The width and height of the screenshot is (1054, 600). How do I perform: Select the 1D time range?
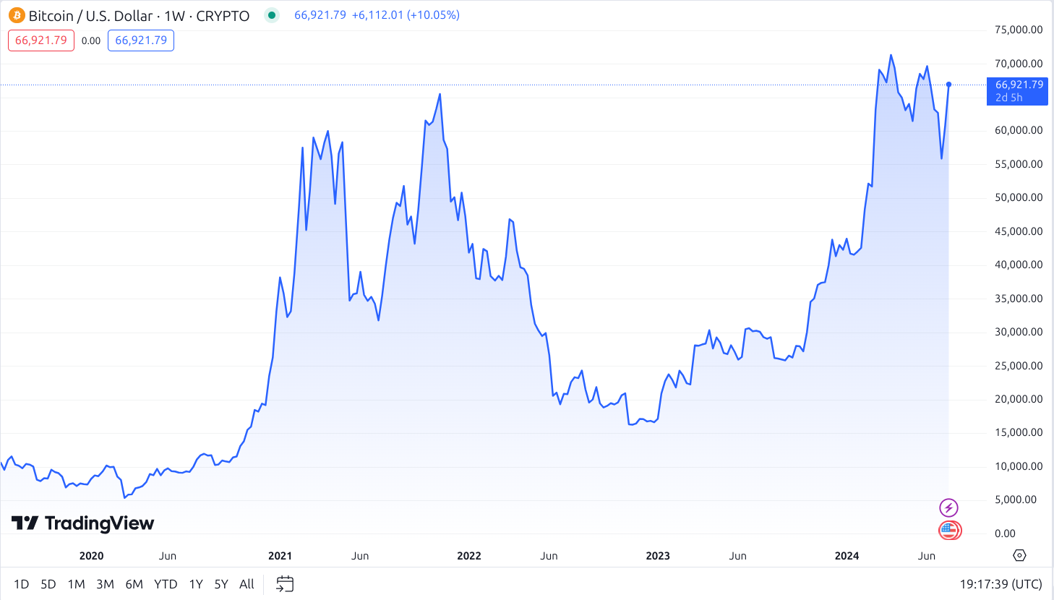pos(22,584)
